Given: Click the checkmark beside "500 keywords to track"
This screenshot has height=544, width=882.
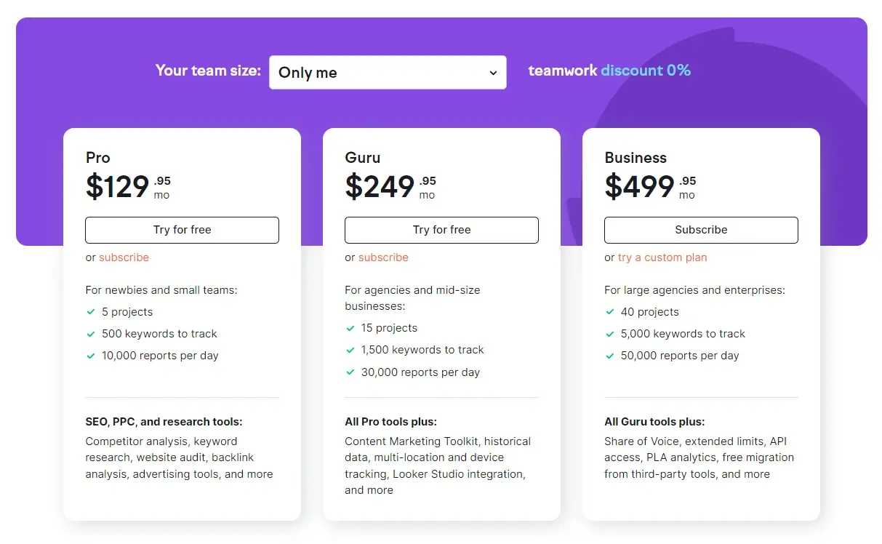Looking at the screenshot, I should tap(92, 333).
